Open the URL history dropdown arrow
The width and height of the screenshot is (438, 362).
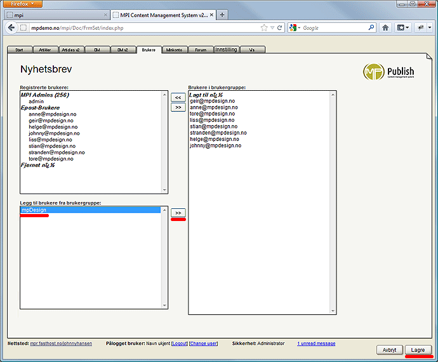[272, 28]
